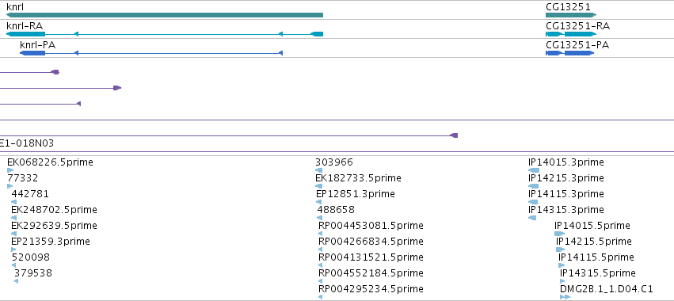Click the E1-018N03 clone label
The height and width of the screenshot is (301, 674).
(27, 143)
